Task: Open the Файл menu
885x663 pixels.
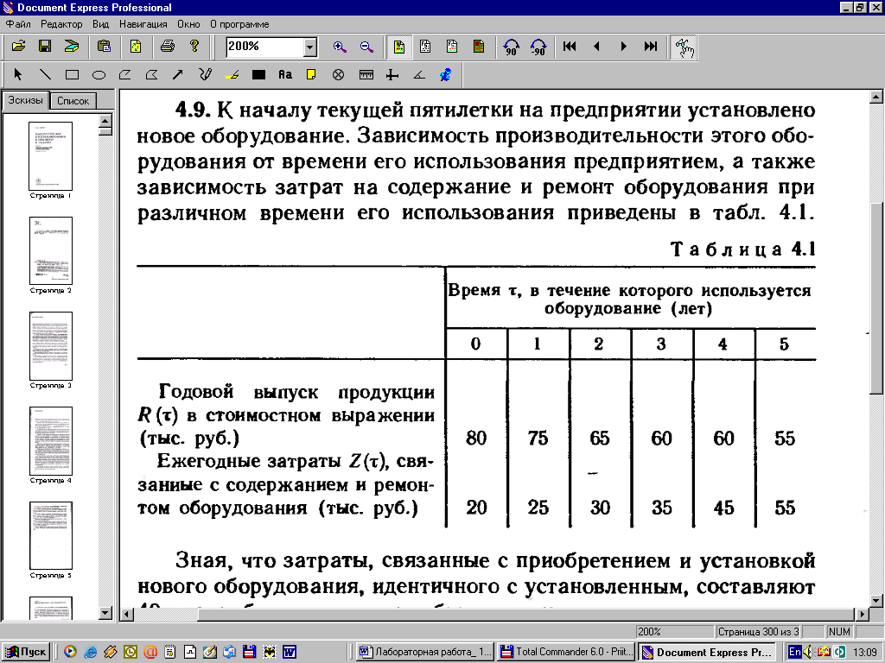Action: (x=18, y=24)
